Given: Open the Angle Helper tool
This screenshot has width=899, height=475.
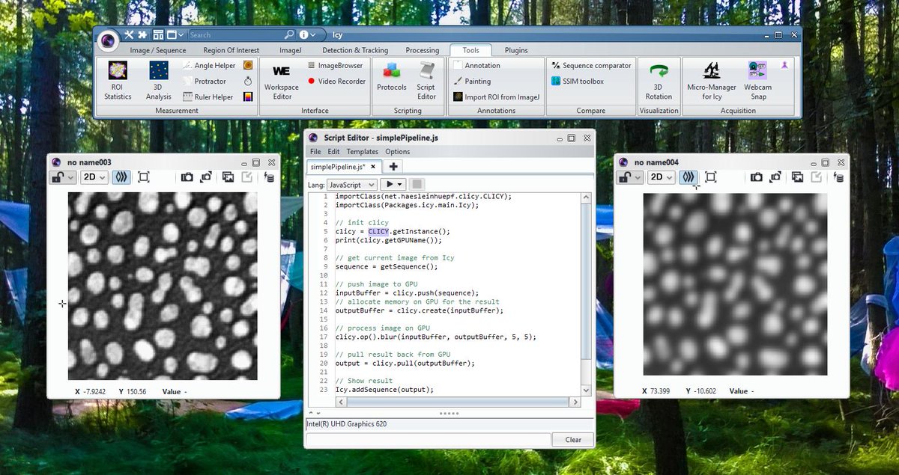Looking at the screenshot, I should point(209,66).
